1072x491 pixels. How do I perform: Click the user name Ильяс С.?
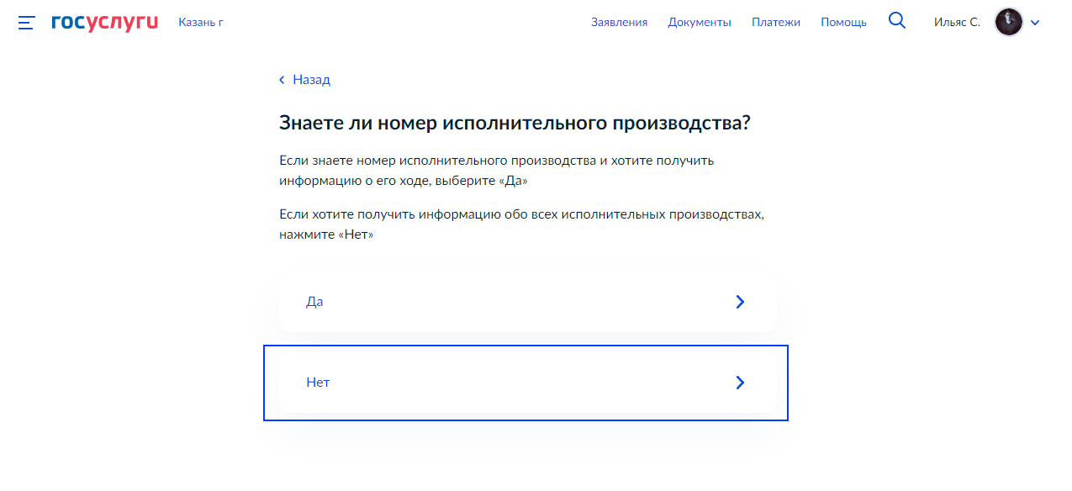957,23
